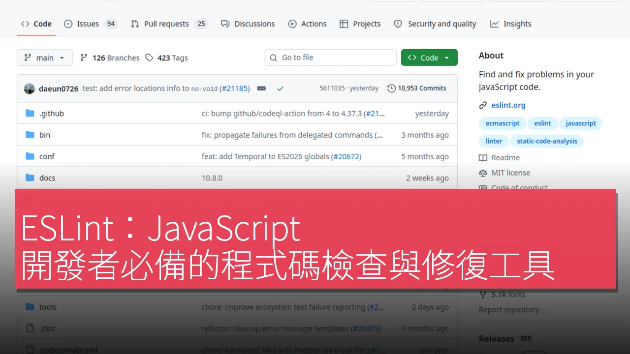Open the conf folder

click(x=47, y=156)
